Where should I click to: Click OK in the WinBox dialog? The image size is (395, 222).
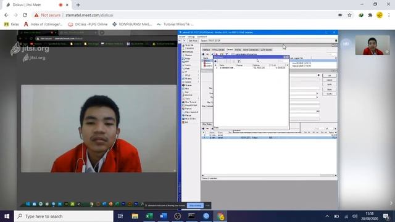tap(329, 75)
